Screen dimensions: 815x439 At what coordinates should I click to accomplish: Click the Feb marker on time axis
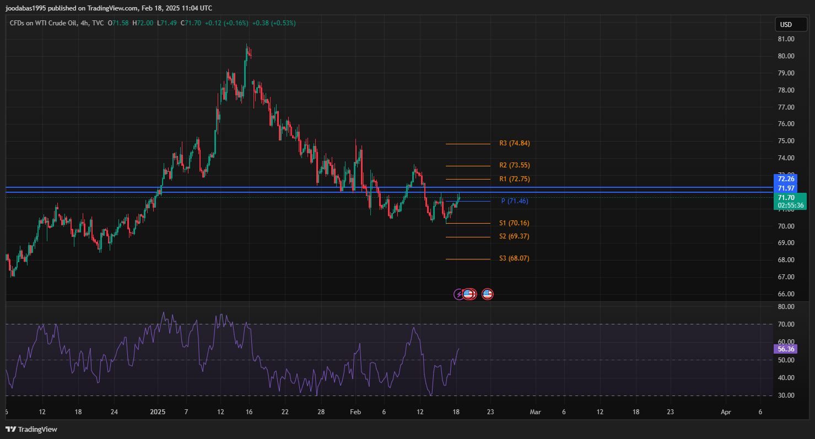(x=355, y=412)
